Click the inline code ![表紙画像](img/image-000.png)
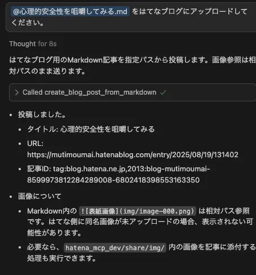The width and height of the screenshot is (256, 275). pos(138,211)
